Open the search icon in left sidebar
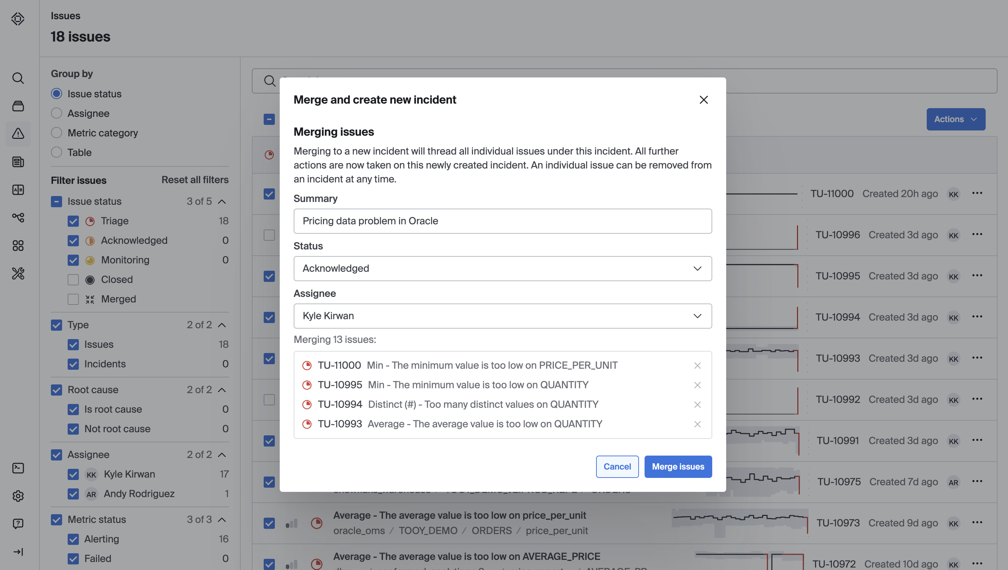This screenshot has width=1008, height=570. [x=18, y=78]
